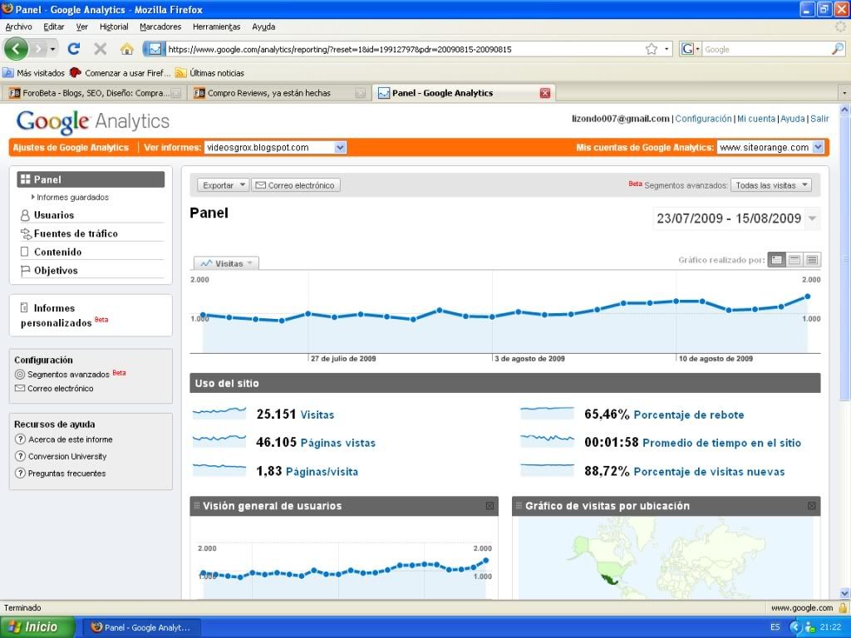Click the Correo electrónico toolbar button

(296, 185)
